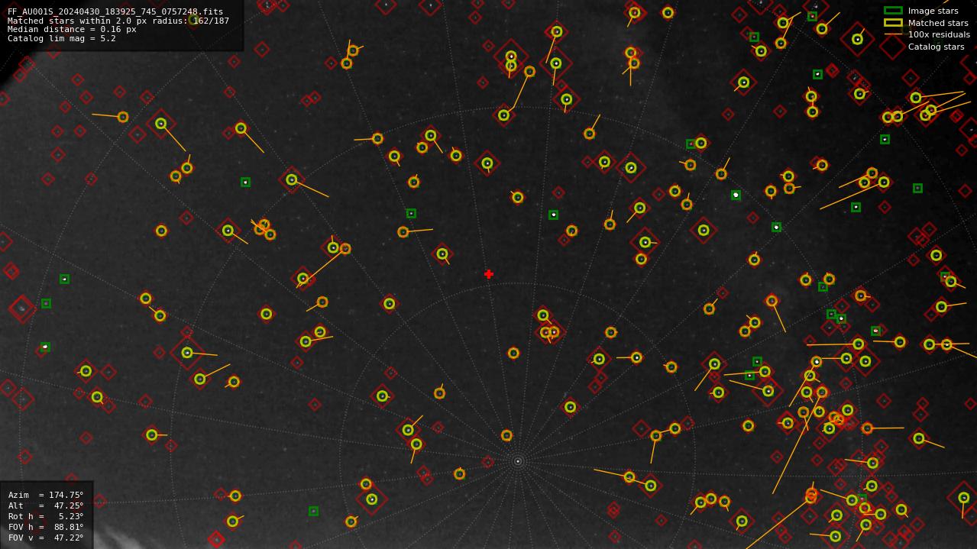Click the green Image stars legend swatch
This screenshot has height=549, width=977.
pos(893,11)
